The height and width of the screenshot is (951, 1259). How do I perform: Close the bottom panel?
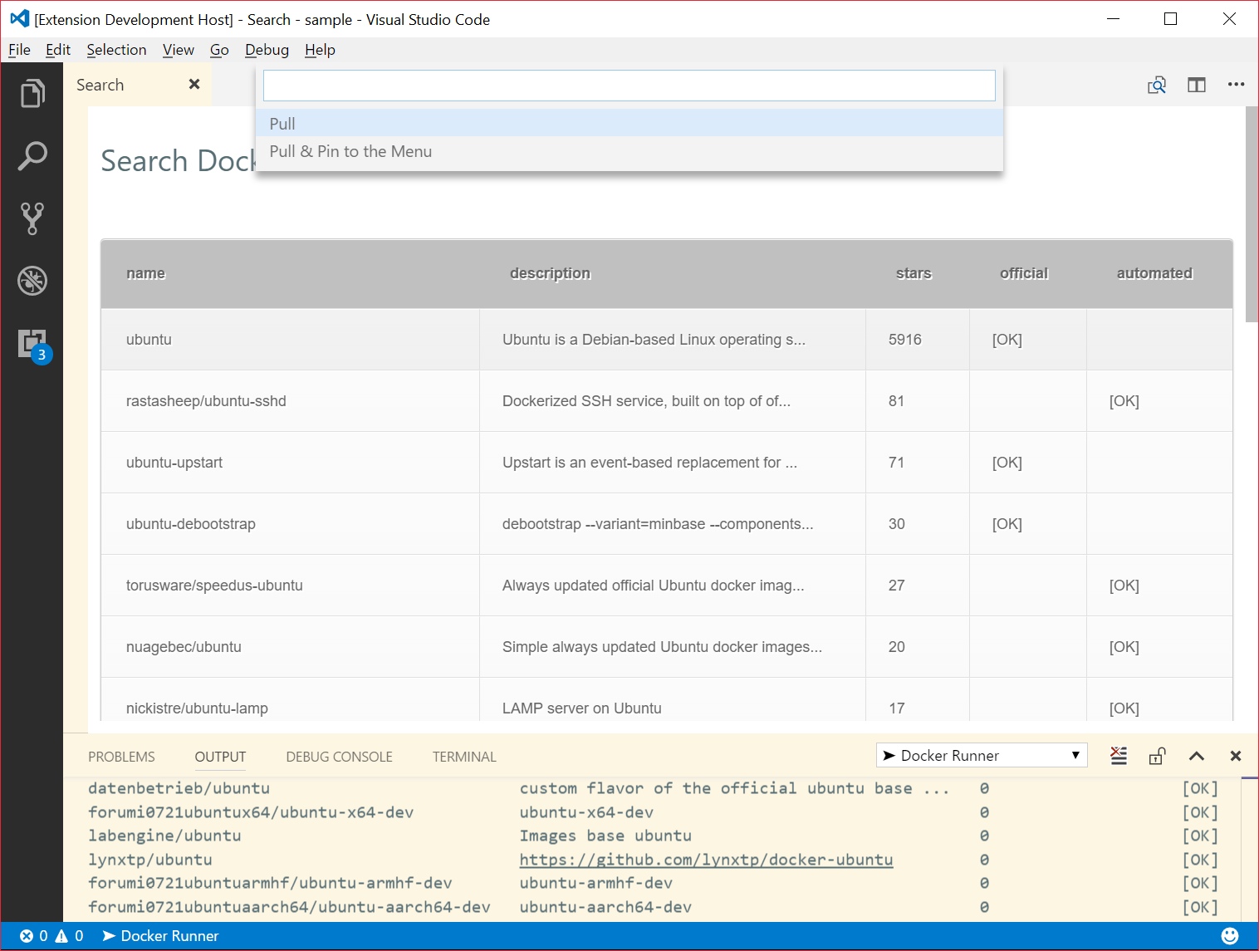point(1236,756)
